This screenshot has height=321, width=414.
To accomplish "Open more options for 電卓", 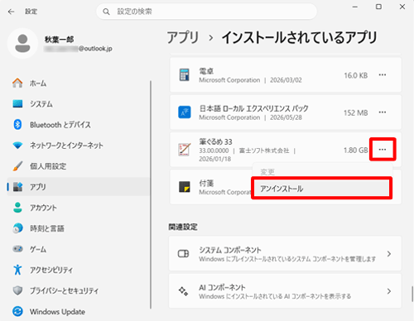I will click(383, 75).
